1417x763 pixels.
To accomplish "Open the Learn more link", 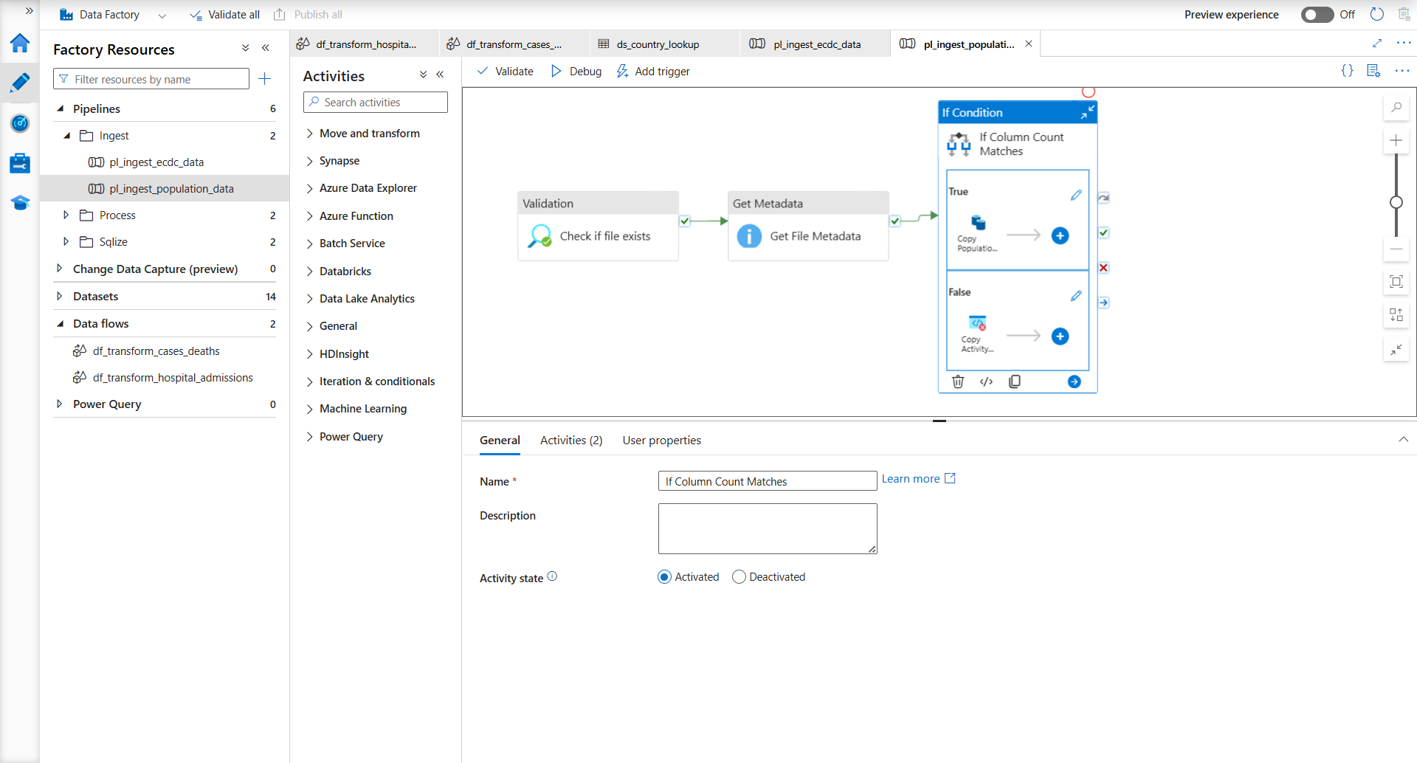I will point(918,479).
